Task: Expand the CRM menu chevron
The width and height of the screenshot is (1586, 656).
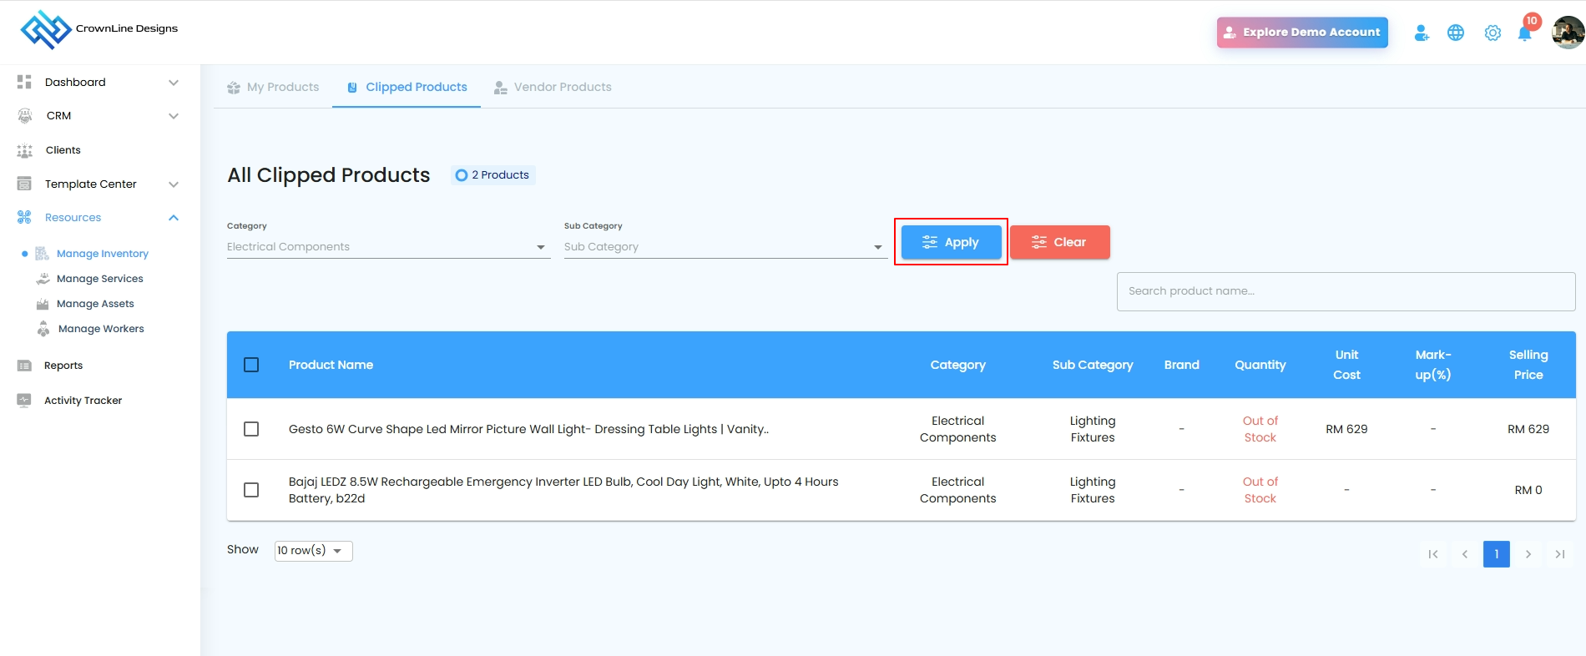Action: tap(174, 116)
